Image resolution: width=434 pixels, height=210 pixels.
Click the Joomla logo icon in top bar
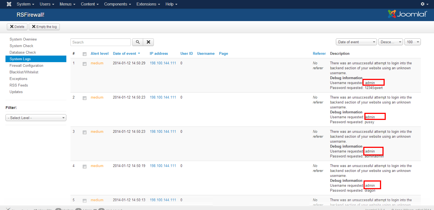(x=9, y=4)
